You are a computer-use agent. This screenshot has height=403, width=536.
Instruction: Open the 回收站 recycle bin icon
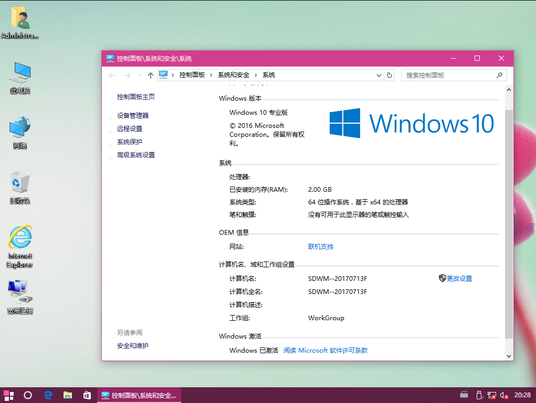pyautogui.click(x=20, y=187)
